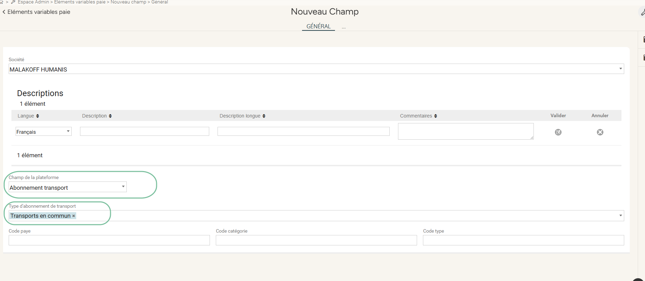
Task: Expand the Champ de la plateforme dropdown
Action: pyautogui.click(x=123, y=187)
